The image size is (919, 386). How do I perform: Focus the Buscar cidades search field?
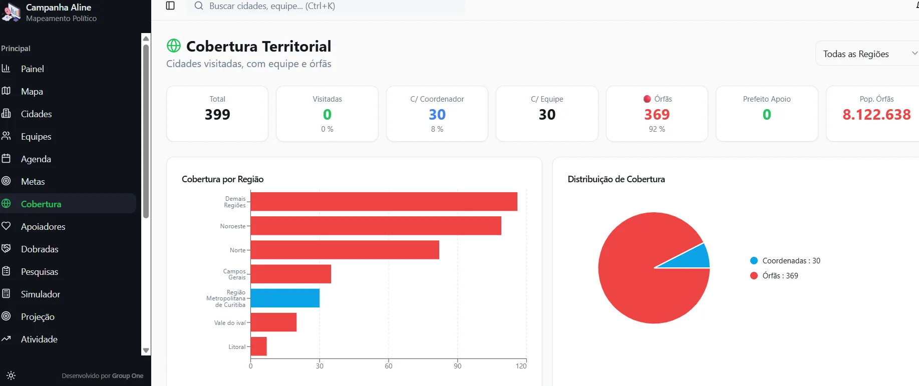click(327, 7)
